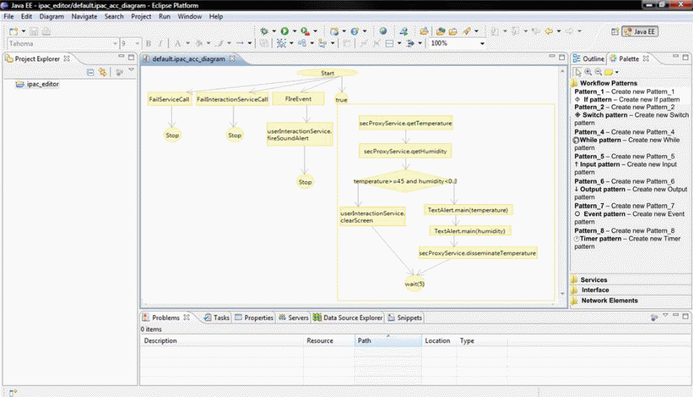Click the Java EE perspective button
Screen dimensions: 693x397
(x=640, y=31)
